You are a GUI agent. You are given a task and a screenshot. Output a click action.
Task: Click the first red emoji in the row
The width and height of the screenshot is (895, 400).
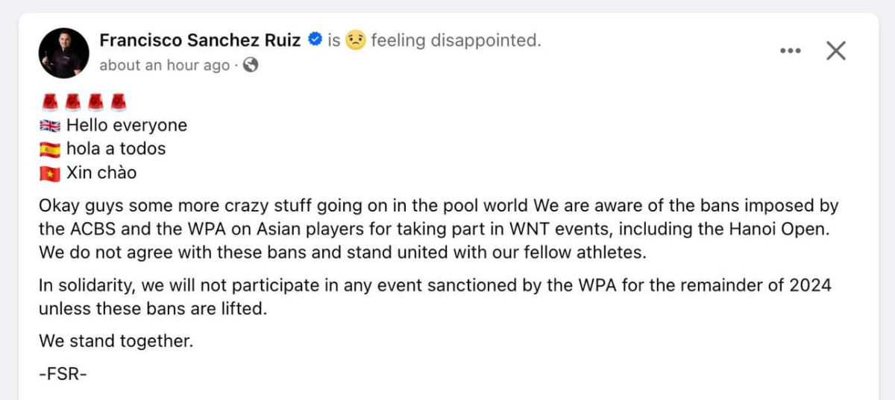point(49,101)
